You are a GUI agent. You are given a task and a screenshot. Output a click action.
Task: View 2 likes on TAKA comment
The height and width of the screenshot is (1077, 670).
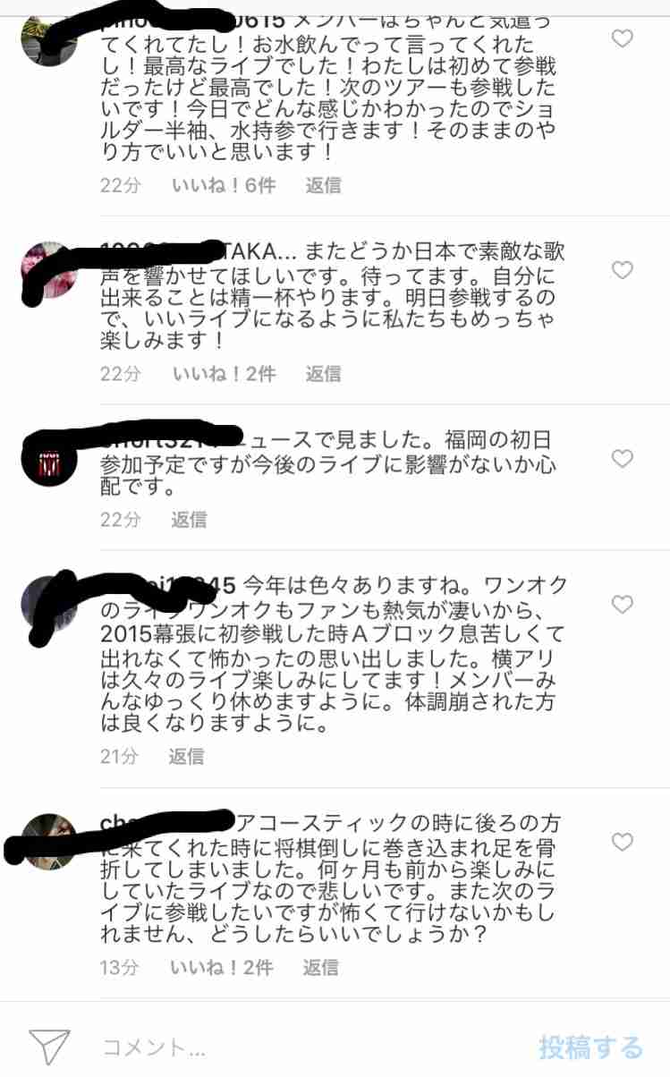tap(223, 374)
